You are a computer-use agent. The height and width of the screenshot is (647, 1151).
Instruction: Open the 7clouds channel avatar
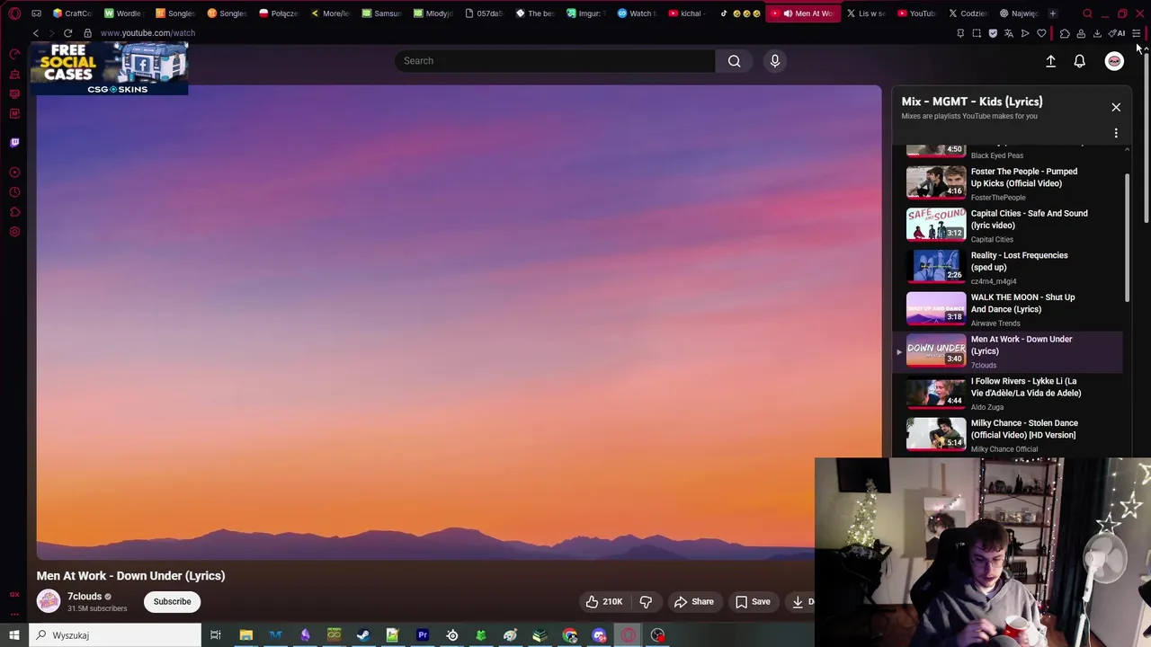point(49,601)
